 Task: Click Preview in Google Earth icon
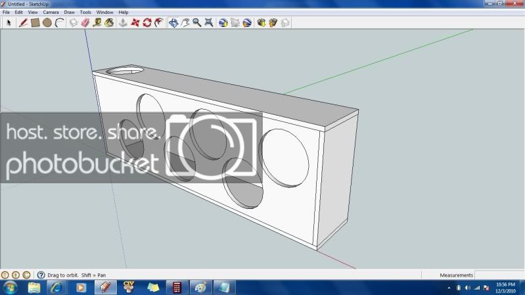pyautogui.click(x=247, y=23)
